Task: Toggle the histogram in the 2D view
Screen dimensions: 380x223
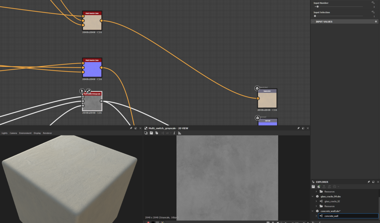Action: [180, 133]
